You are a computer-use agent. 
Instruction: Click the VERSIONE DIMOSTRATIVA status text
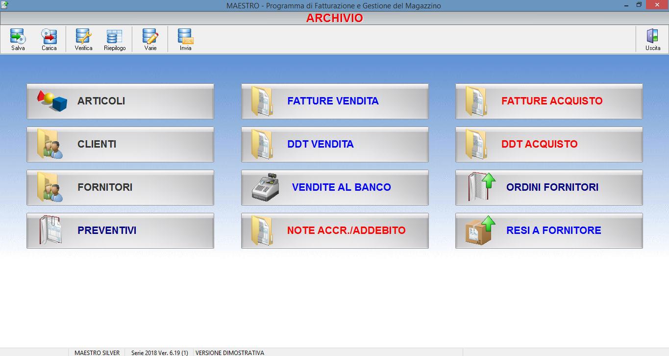point(230,353)
